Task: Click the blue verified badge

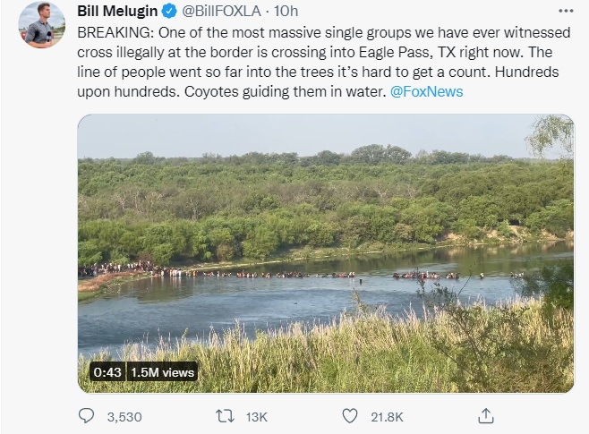Action: 169,12
